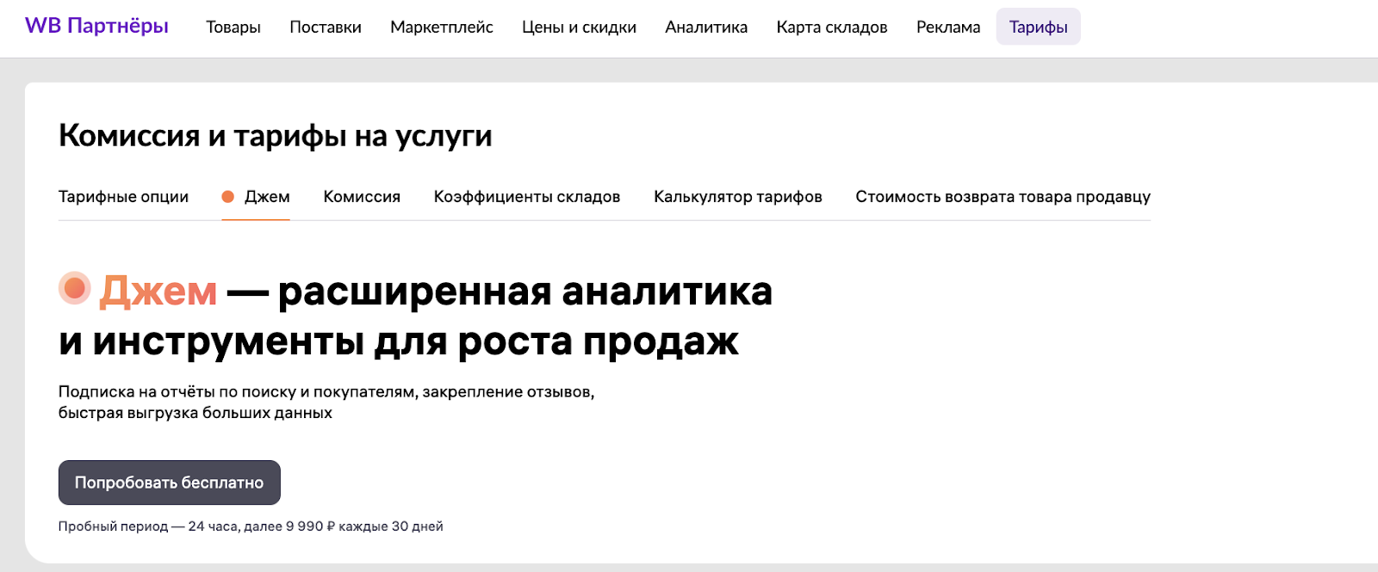Select the Джем tab
Viewport: 1378px width, 572px height.
click(x=256, y=196)
